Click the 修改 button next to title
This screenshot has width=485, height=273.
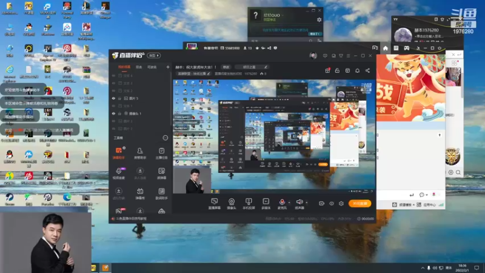226,67
